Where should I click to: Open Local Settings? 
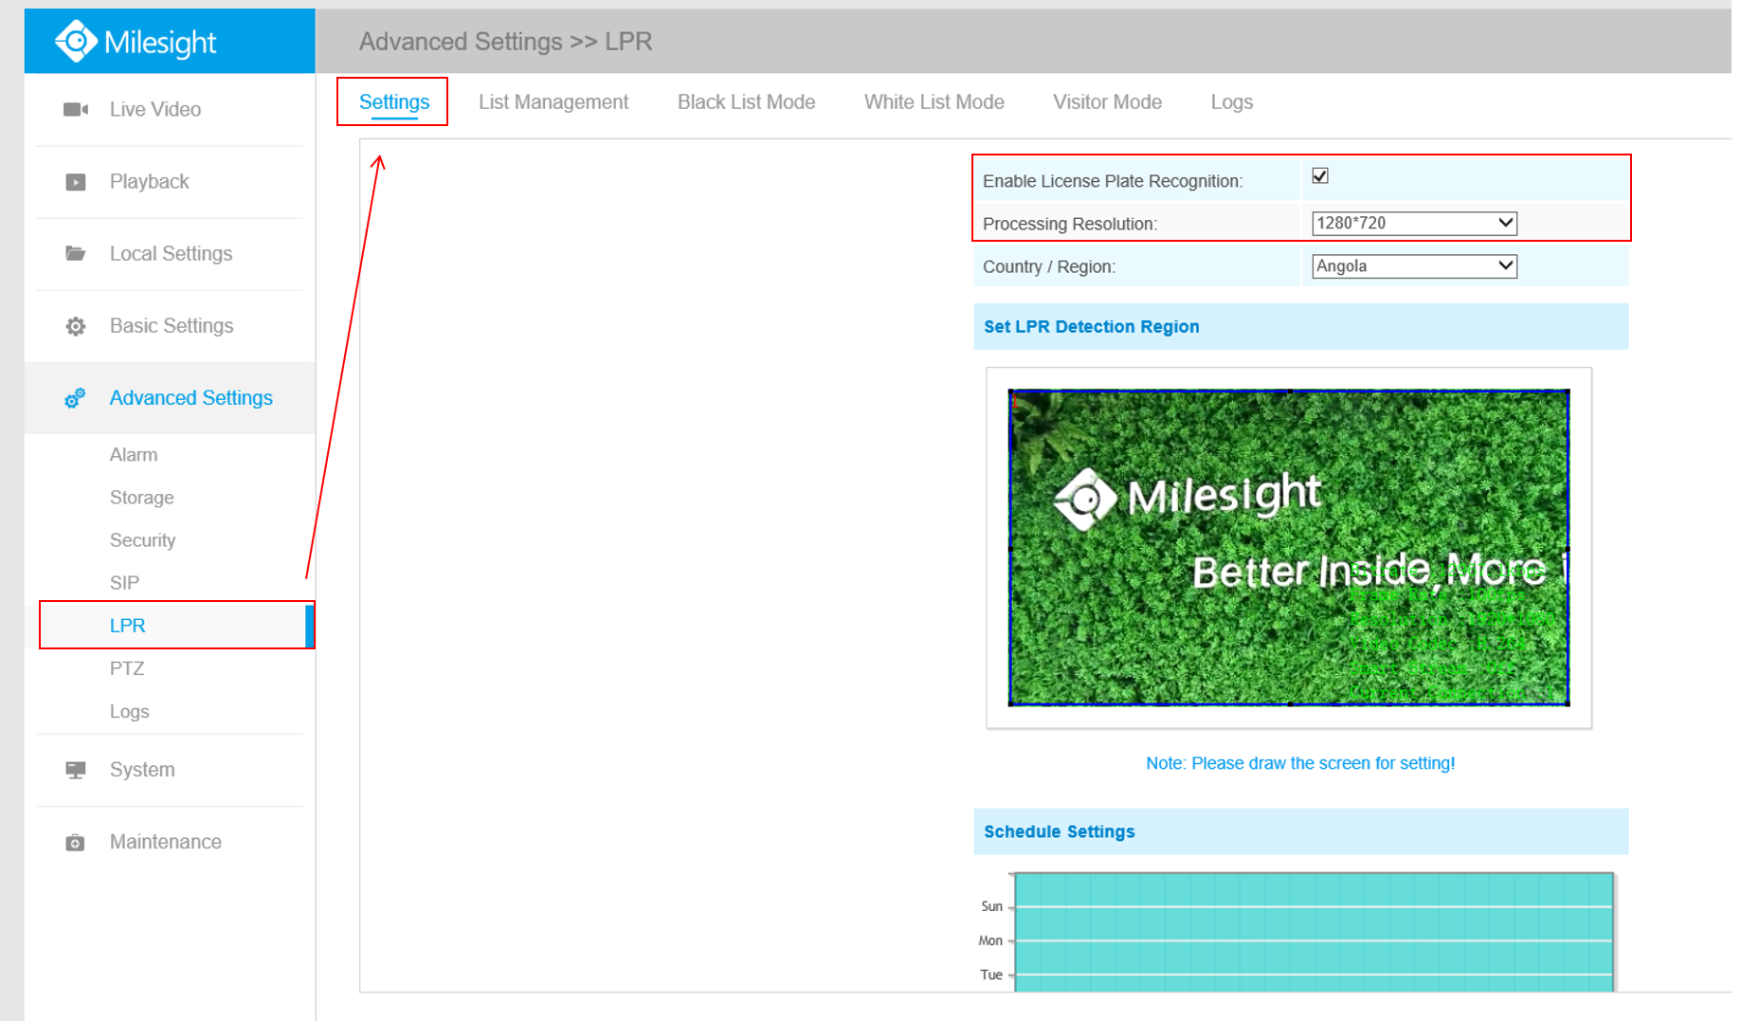(170, 254)
